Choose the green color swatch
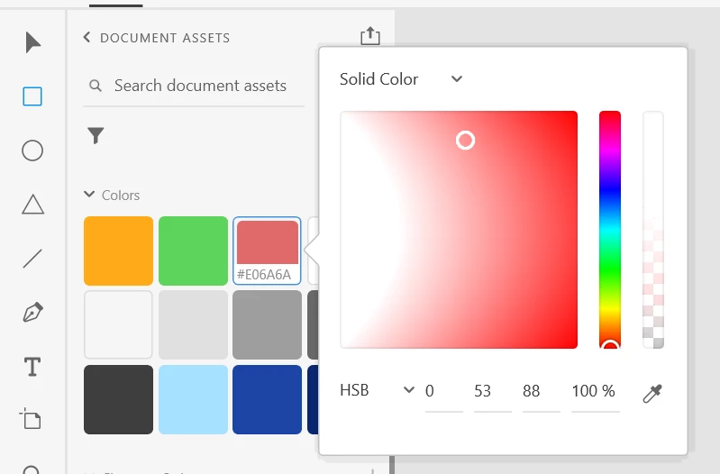Viewport: 720px width, 474px height. (194, 251)
